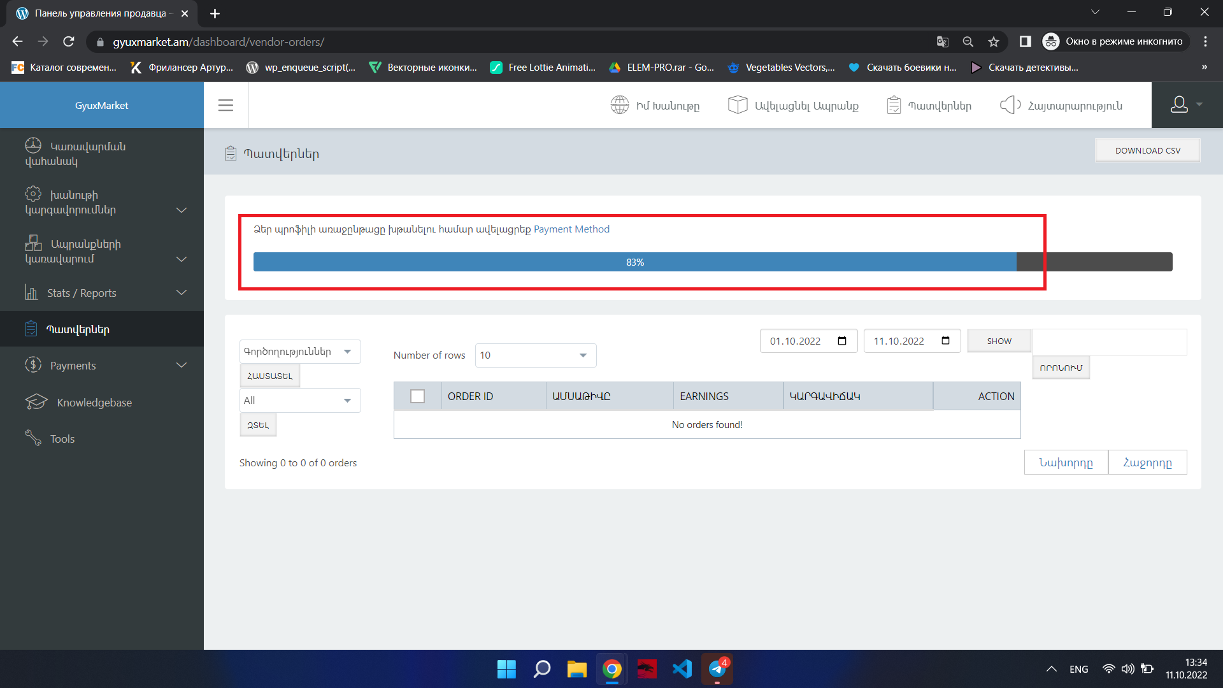The height and width of the screenshot is (688, 1223).
Task: Open the All status filter dropdown
Action: click(299, 401)
